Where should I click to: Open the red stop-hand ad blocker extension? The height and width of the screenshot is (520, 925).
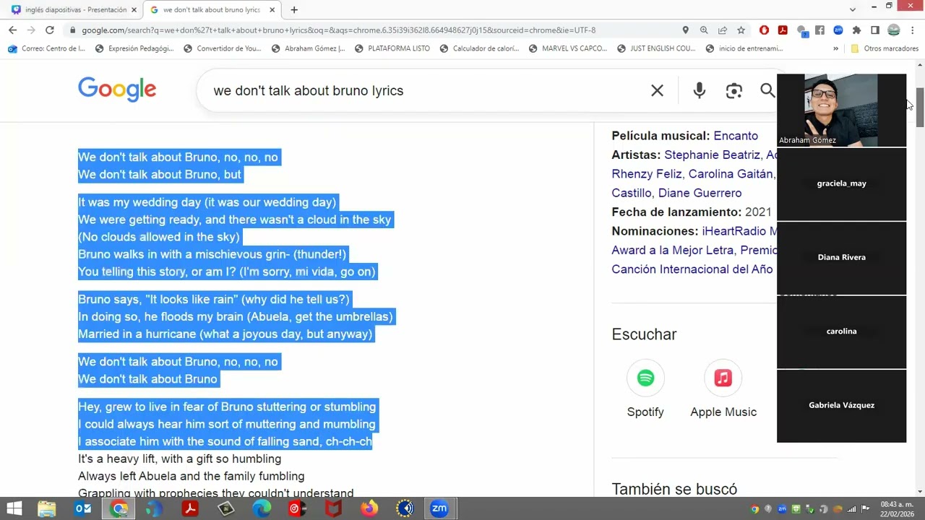click(x=764, y=30)
